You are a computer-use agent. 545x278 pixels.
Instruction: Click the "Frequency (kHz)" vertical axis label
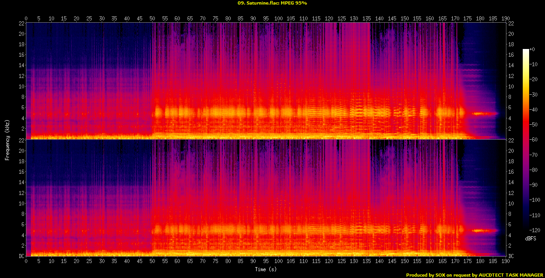pyautogui.click(x=7, y=139)
